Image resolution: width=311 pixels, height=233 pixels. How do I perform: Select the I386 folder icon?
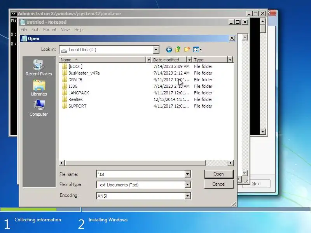click(65, 86)
